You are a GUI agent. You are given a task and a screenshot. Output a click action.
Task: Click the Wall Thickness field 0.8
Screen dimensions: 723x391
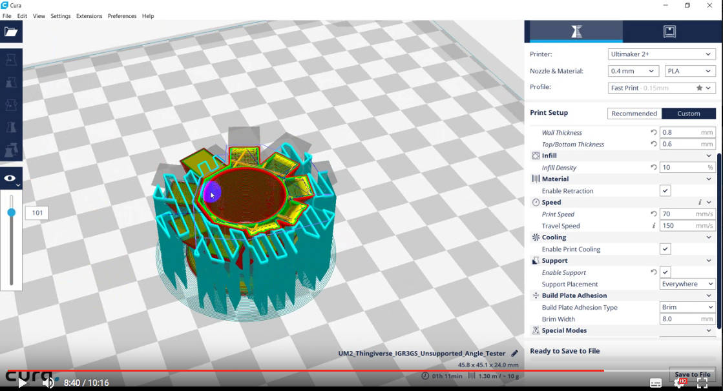tap(687, 132)
